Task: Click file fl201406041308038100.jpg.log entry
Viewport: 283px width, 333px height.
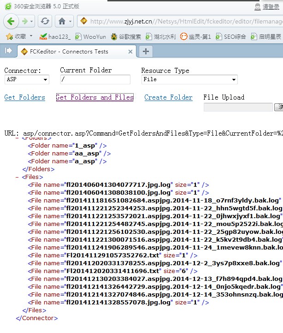Action: click(118, 193)
